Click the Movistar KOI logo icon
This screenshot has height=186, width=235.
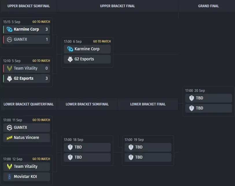[10, 177]
